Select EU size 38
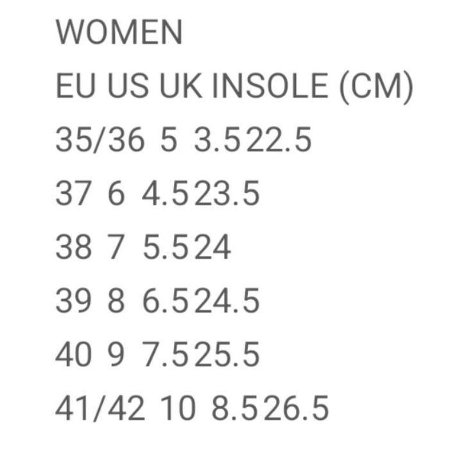Screen dimensions: 466x466 (x=74, y=248)
